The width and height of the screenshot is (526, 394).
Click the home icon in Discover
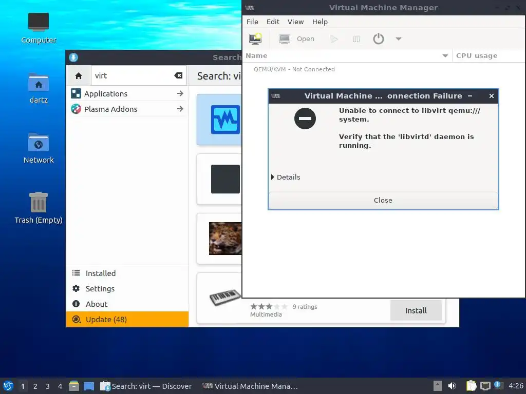click(79, 76)
